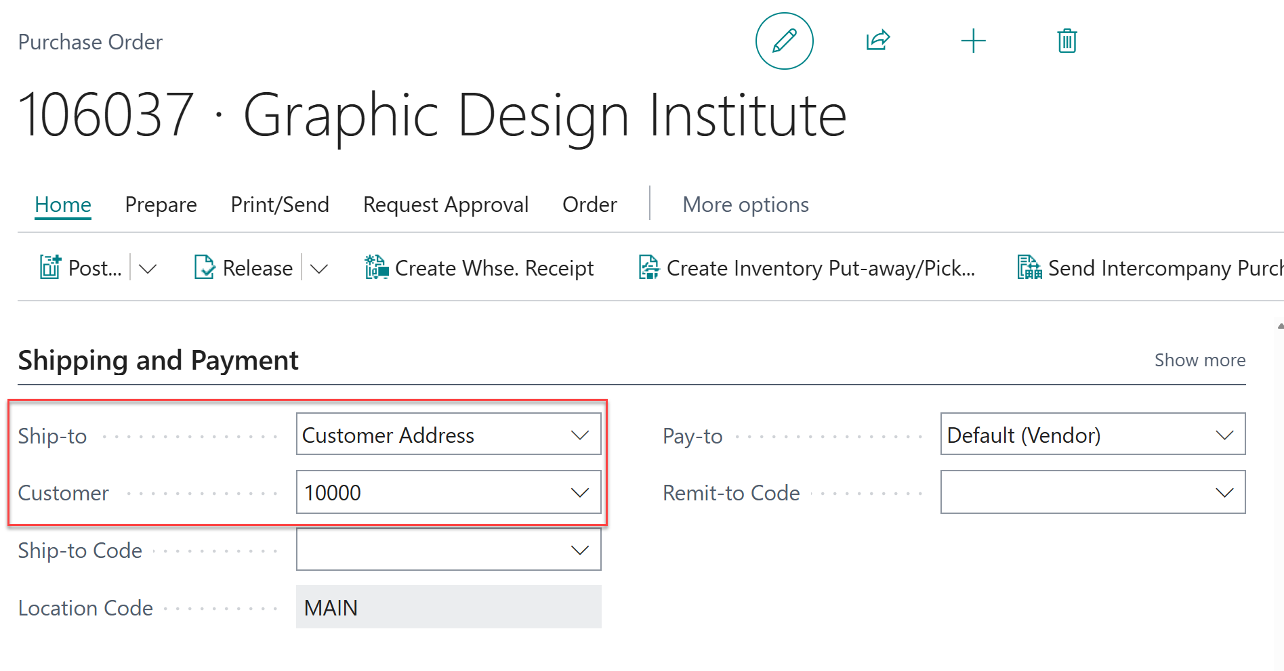
Task: Click the share icon
Action: [x=878, y=41]
